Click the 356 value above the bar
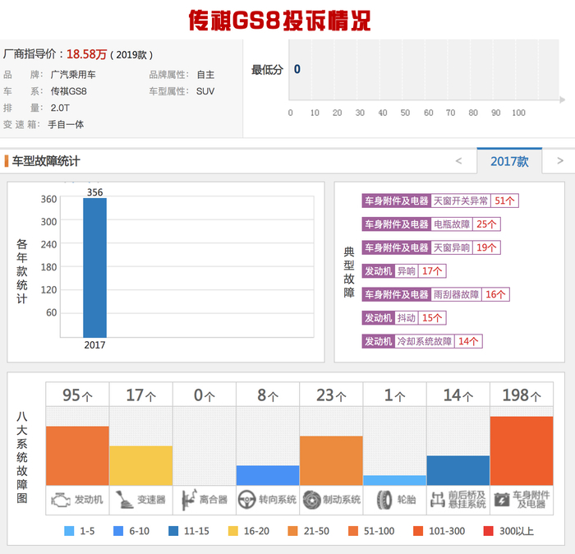Image resolution: width=575 pixels, height=554 pixels. pyautogui.click(x=94, y=192)
